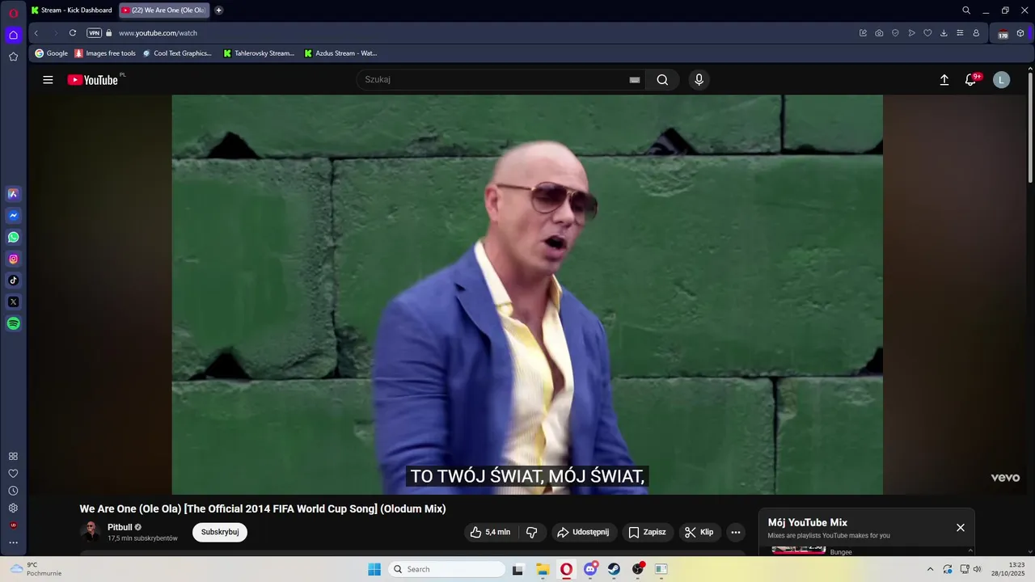Open Azdus Stream bookmark
Viewport: 1035px width, 582px height.
click(340, 53)
